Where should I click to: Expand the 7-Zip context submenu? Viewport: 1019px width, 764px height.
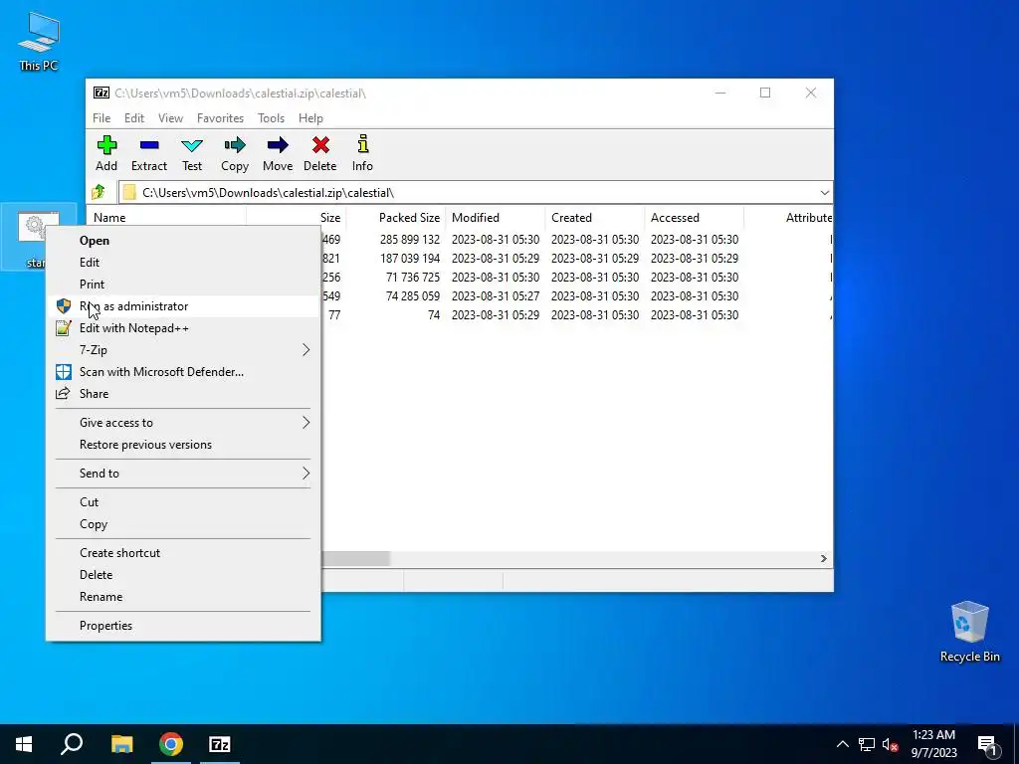[183, 350]
